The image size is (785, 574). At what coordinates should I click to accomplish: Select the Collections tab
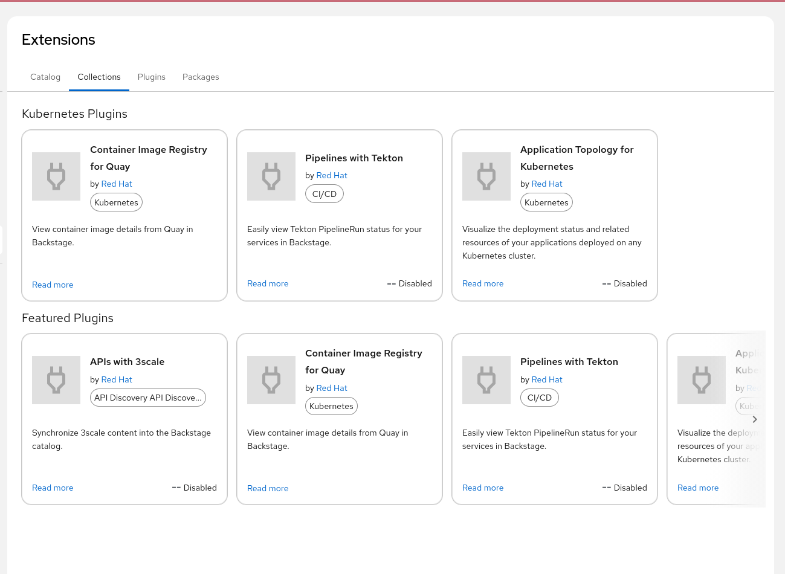pos(99,77)
